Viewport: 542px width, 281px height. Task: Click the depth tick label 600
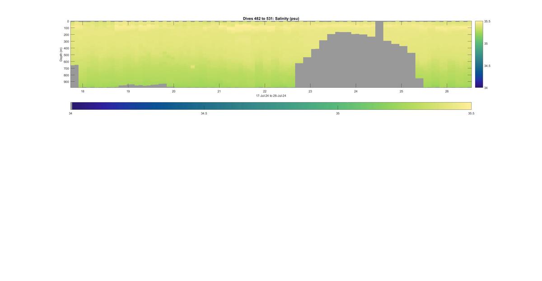pyautogui.click(x=66, y=61)
